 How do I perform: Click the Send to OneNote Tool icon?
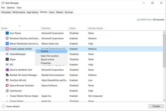[7, 70]
